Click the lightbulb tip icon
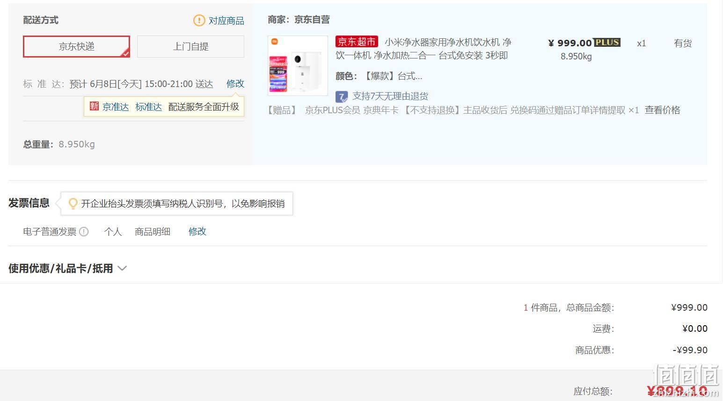Viewport: 723px width, 401px height. pyautogui.click(x=73, y=204)
